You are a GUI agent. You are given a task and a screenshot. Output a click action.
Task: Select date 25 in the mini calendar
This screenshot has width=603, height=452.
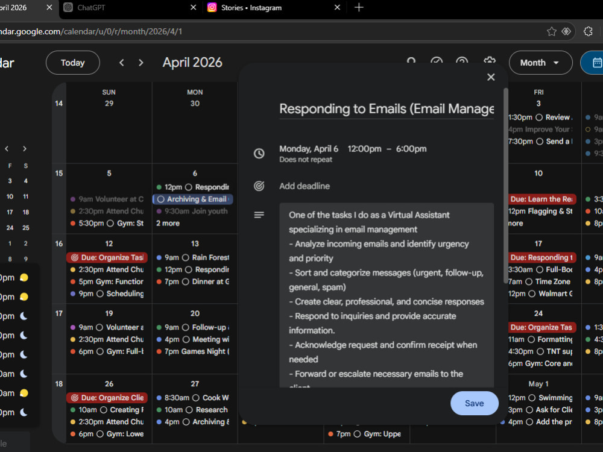coord(26,228)
